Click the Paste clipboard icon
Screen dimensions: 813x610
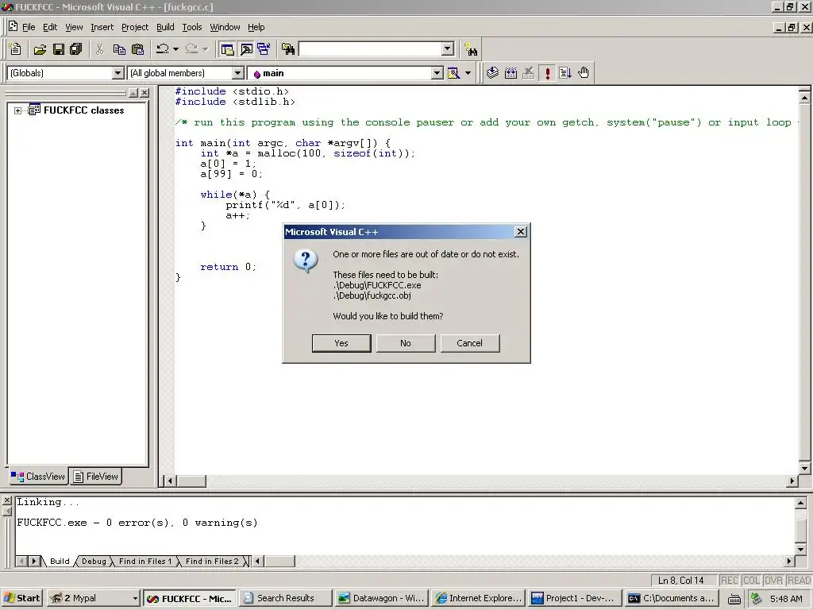[137, 49]
